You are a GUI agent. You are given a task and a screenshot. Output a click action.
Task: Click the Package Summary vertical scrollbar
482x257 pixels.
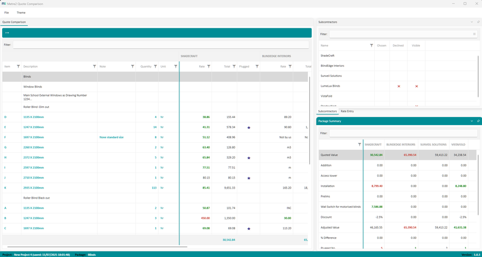[x=478, y=184]
